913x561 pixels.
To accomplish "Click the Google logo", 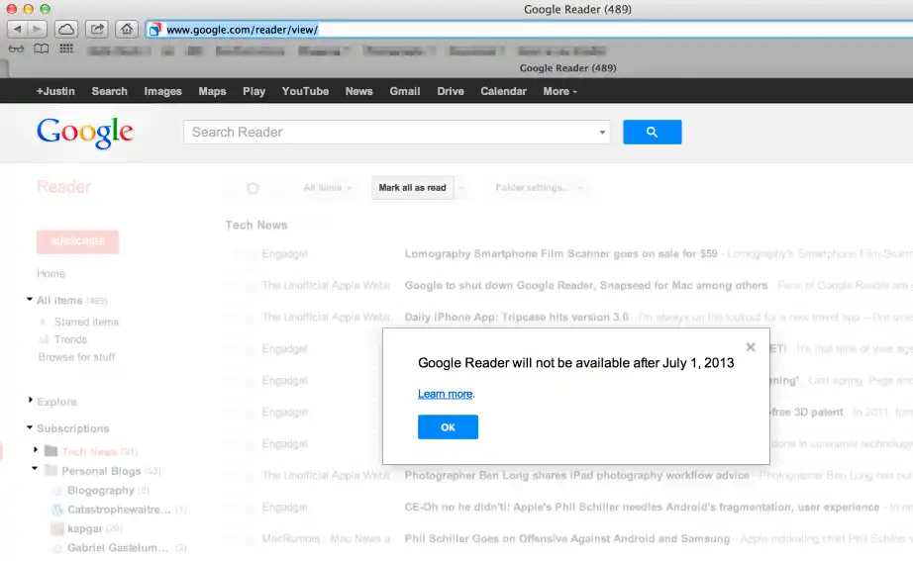I will click(x=85, y=134).
